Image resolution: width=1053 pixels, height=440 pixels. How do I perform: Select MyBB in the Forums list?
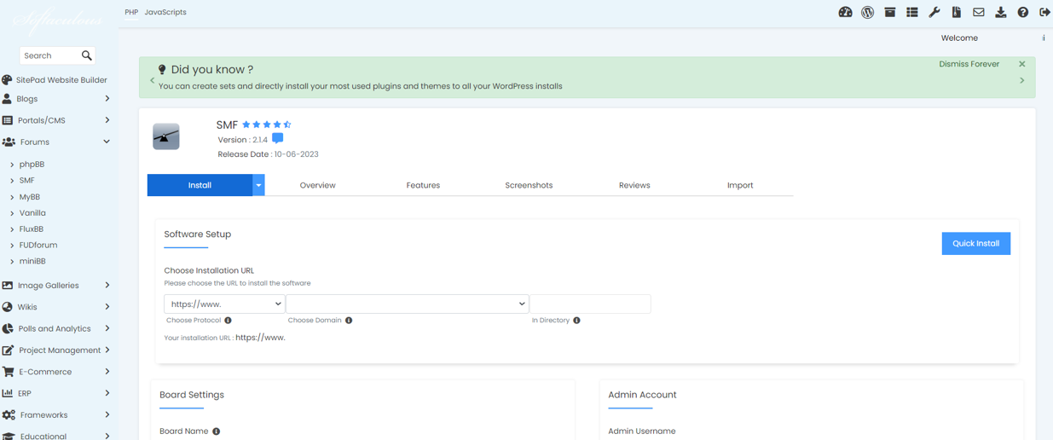(30, 197)
